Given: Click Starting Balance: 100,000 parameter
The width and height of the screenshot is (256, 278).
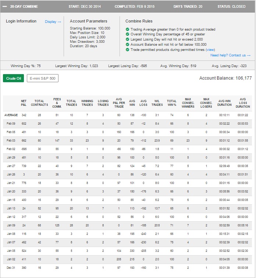Looking at the screenshot, I should coord(90,28).
